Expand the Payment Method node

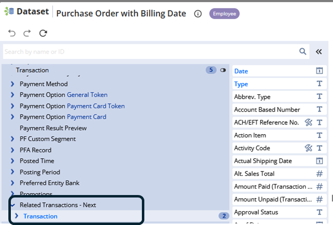coord(12,84)
